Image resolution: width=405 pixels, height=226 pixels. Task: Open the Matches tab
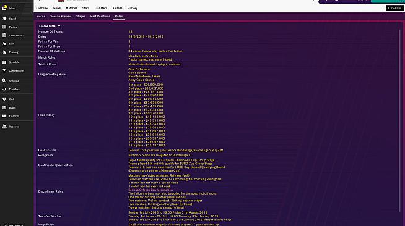[x=71, y=8]
